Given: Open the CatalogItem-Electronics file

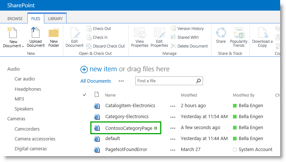Looking at the screenshot, I should click(130, 106).
